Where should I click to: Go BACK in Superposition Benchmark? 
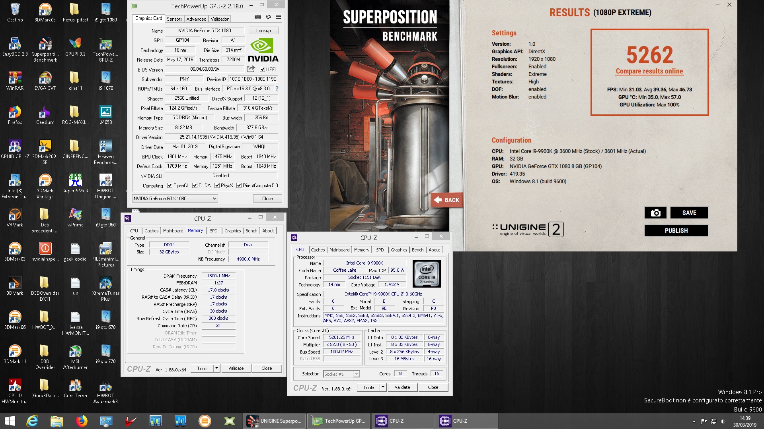tap(446, 200)
